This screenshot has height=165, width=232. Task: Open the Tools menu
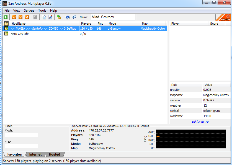click(42, 11)
